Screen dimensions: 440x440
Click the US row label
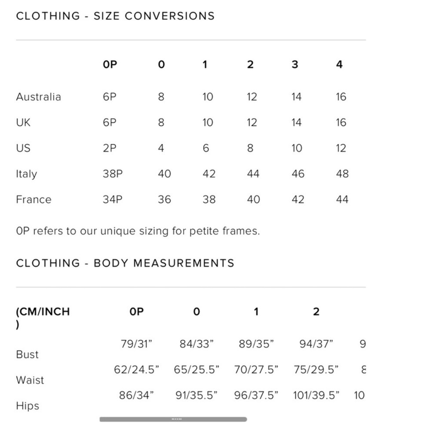[23, 148]
